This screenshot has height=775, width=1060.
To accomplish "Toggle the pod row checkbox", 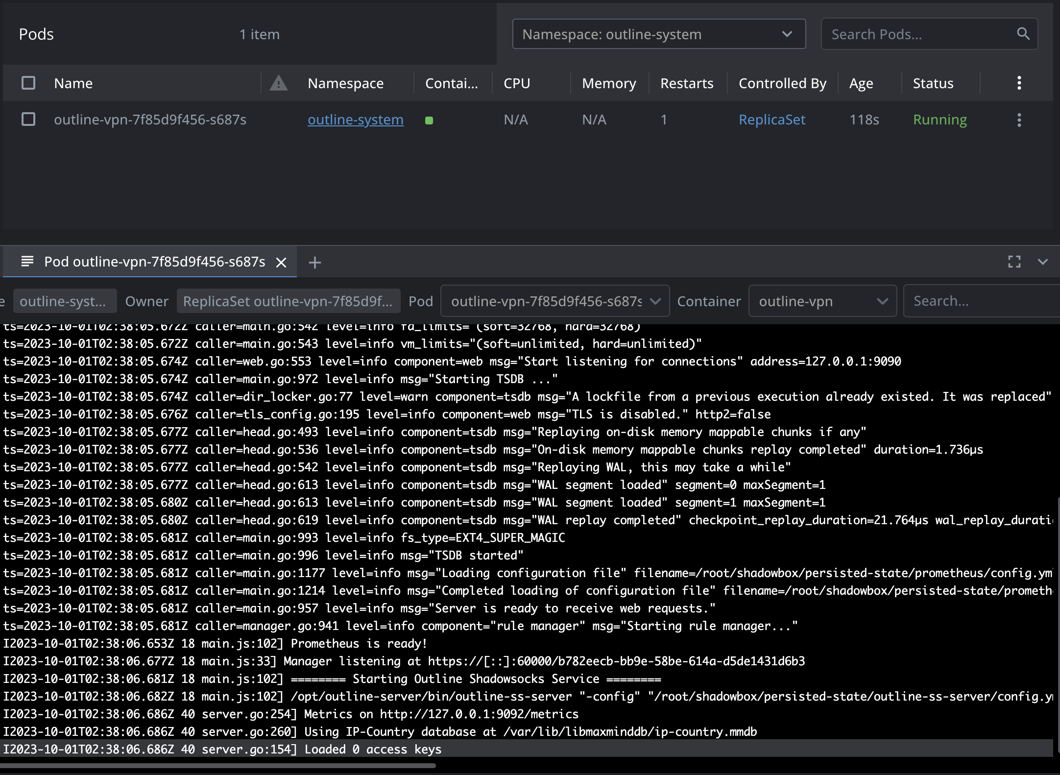I will point(28,119).
